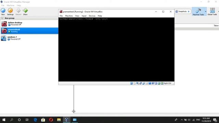Expand the Machine Tools dropdown arrow

206,11
